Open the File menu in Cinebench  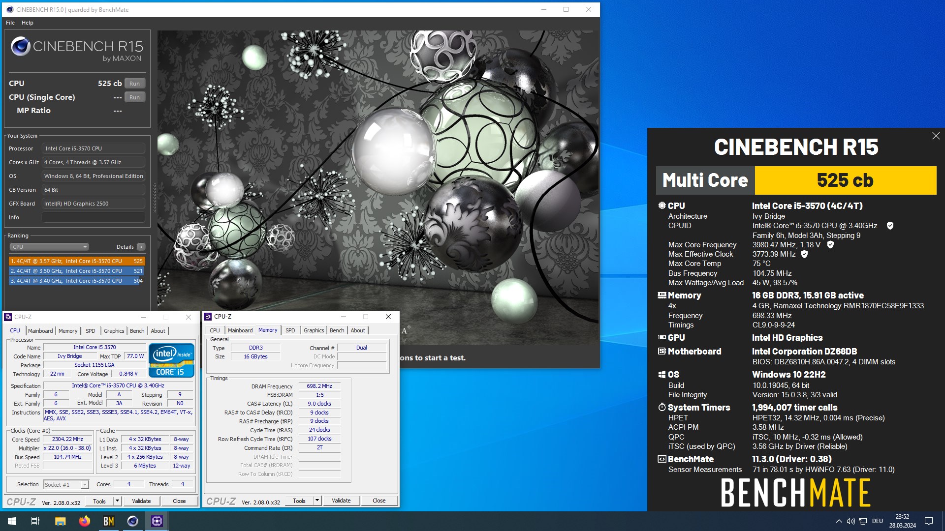point(10,23)
